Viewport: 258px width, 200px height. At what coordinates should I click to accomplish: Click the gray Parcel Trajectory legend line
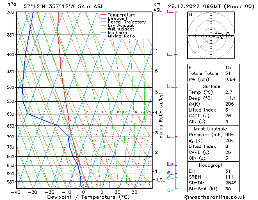(103, 22)
